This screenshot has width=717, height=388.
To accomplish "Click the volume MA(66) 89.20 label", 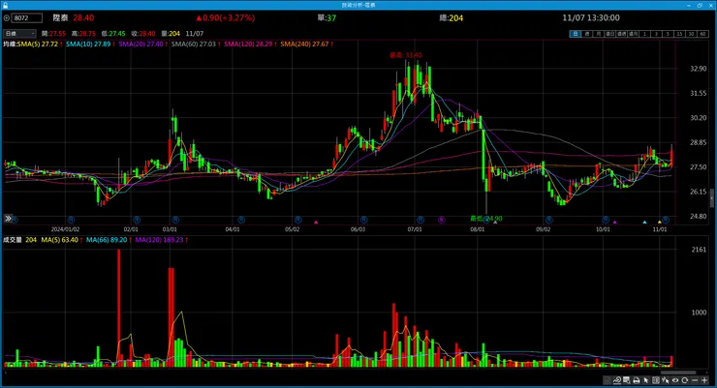I will point(107,240).
